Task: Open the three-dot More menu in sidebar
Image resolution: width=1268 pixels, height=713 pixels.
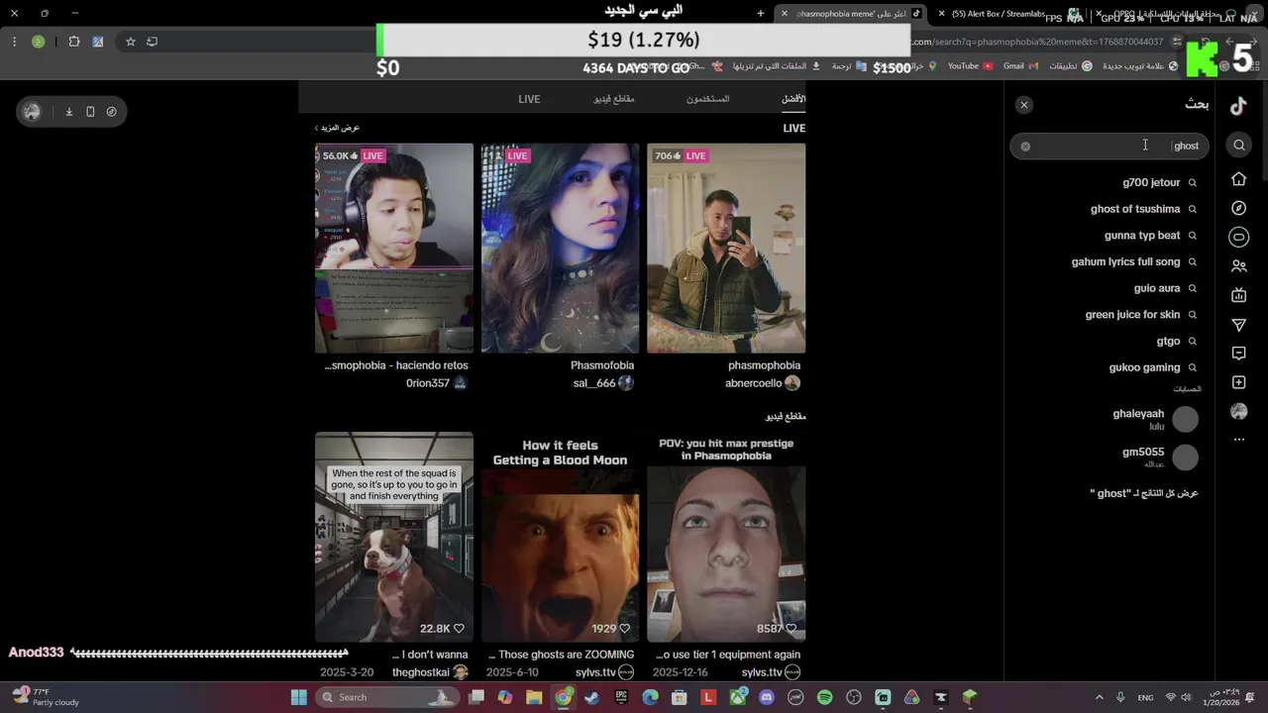Action: (1238, 440)
